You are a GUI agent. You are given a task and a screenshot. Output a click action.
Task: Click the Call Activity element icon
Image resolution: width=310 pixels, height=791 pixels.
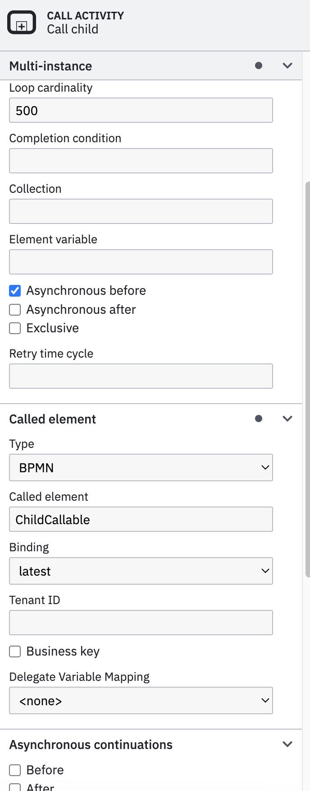click(x=22, y=22)
